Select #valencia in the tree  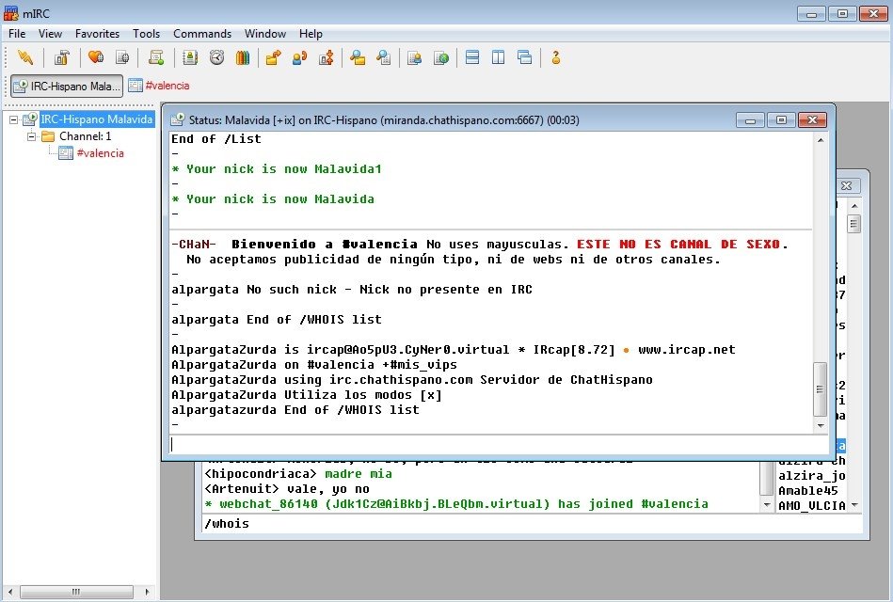tap(100, 153)
